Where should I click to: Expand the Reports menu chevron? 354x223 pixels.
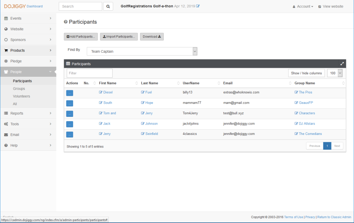[51, 113]
